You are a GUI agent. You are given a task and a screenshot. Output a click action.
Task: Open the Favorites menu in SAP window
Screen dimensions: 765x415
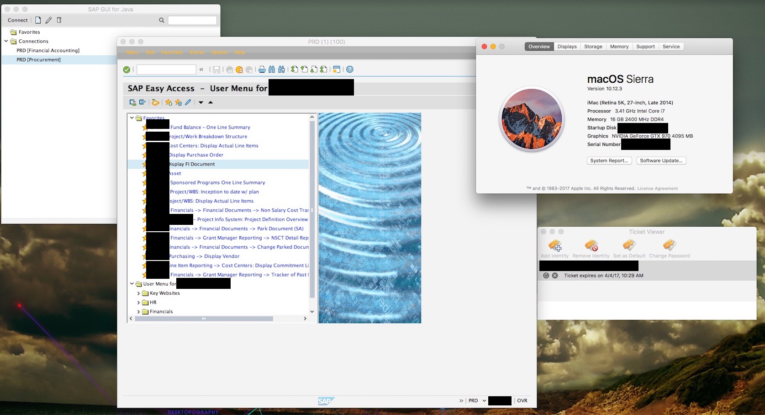[x=172, y=53]
